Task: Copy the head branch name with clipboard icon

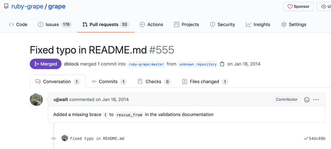Action: pos(222,64)
